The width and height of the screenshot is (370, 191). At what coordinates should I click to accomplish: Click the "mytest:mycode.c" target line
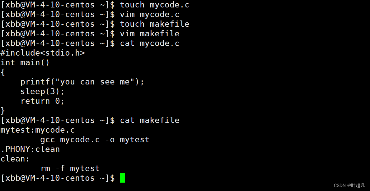click(38, 130)
